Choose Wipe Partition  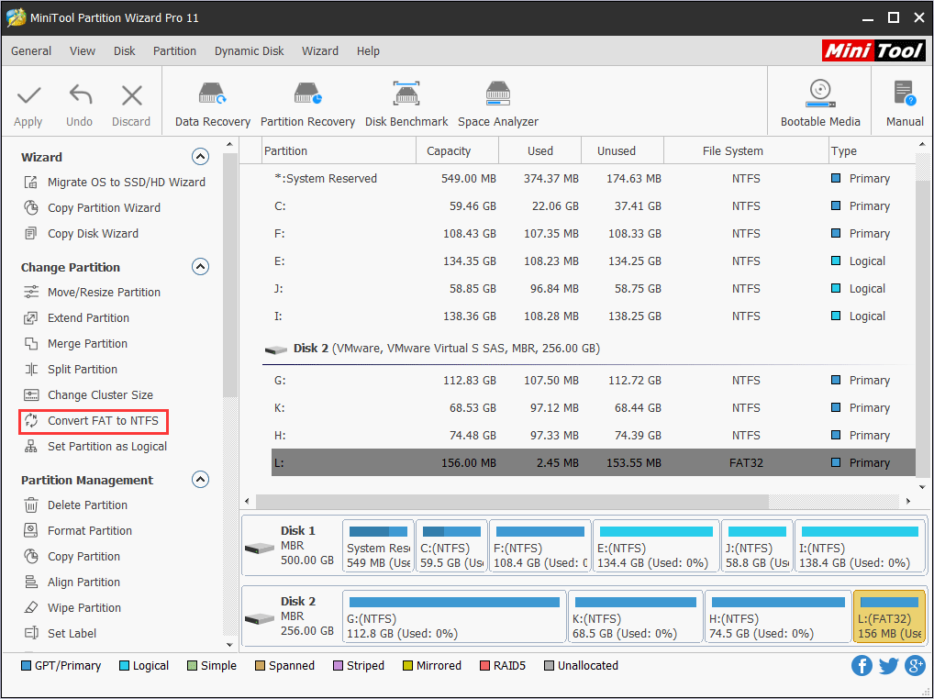72,607
